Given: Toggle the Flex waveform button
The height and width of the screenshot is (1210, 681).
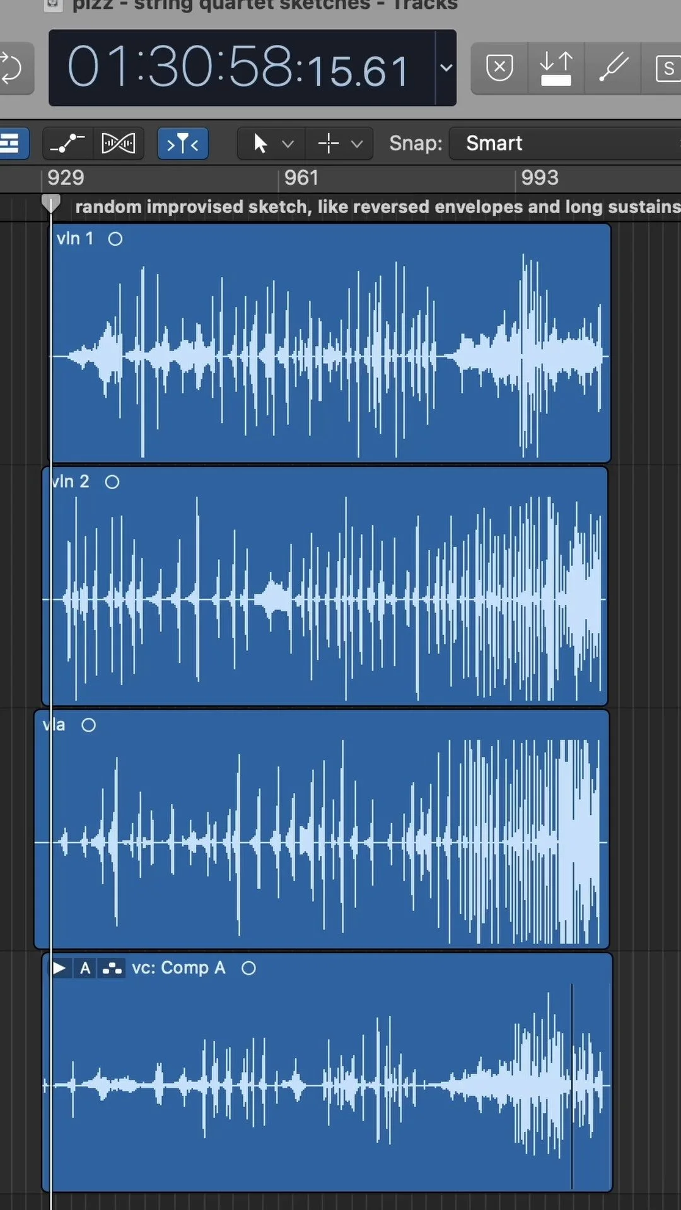Looking at the screenshot, I should click(119, 144).
